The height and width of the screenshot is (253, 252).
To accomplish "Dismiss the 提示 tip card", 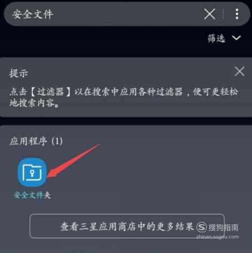I will 239,71.
